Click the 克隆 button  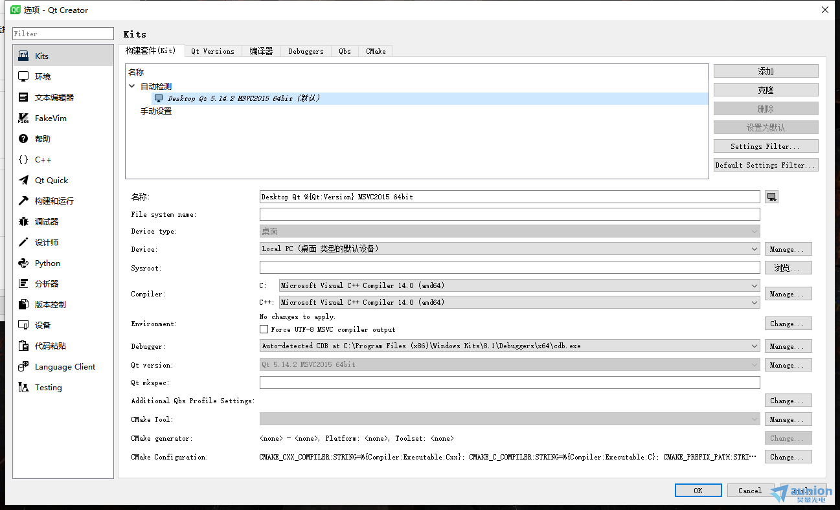tap(766, 90)
